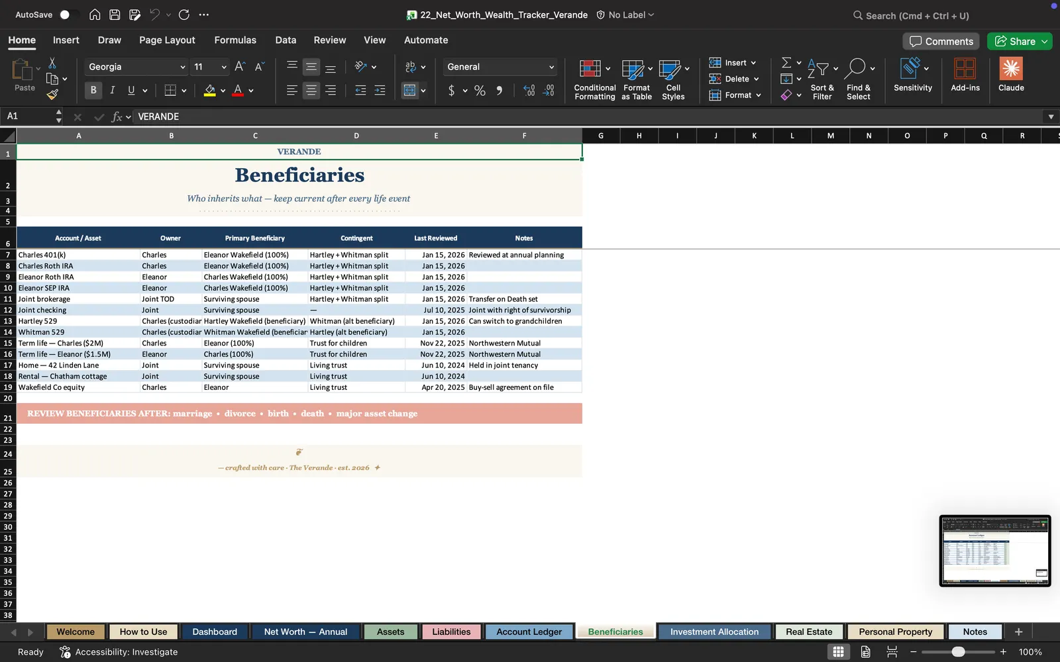Toggle Normal view button in status bar
The height and width of the screenshot is (662, 1060).
(838, 652)
